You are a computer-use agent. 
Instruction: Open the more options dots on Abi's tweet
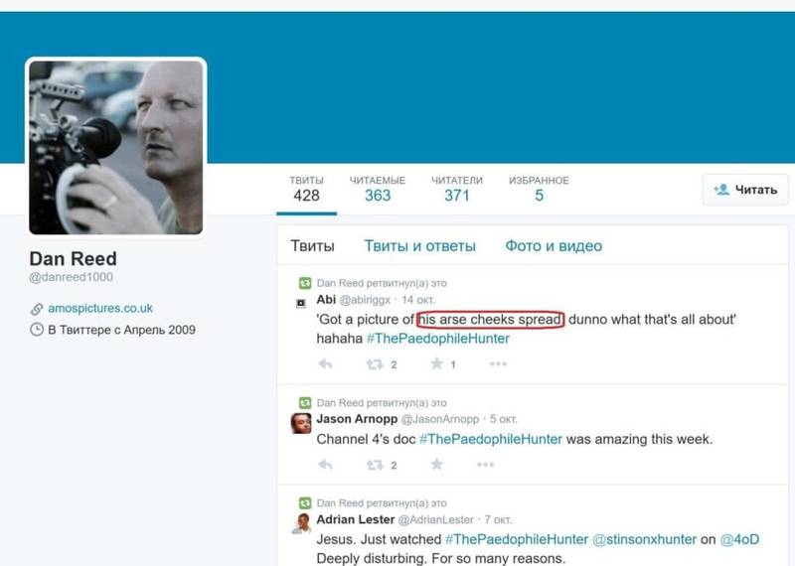(x=498, y=363)
